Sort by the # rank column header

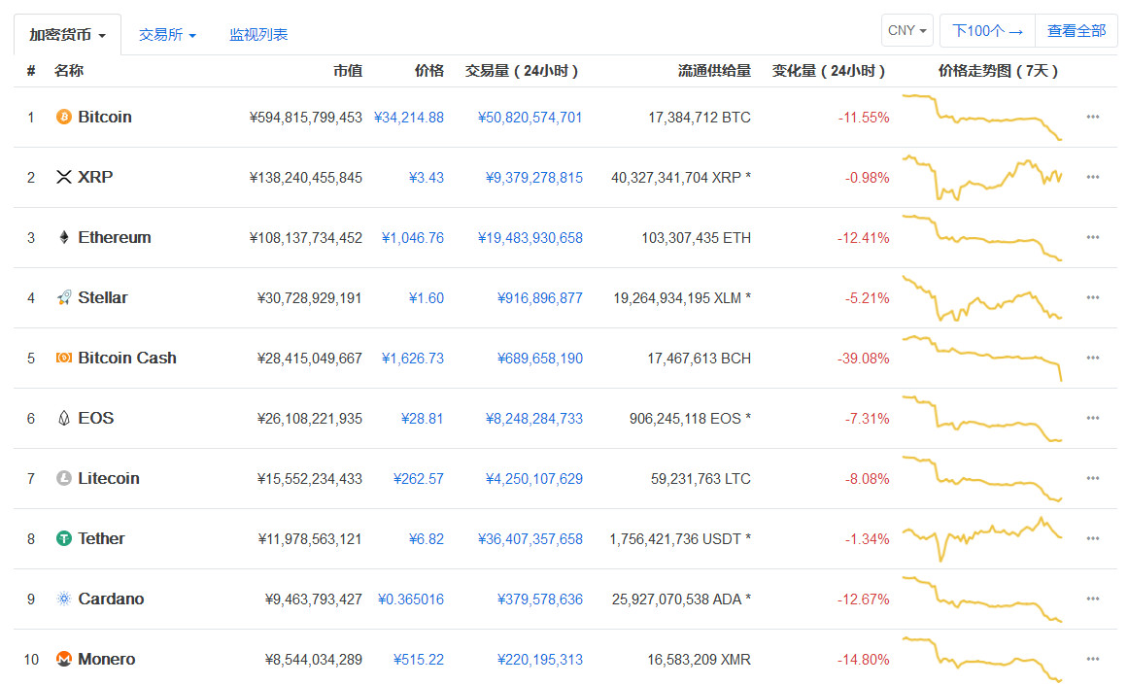[31, 71]
